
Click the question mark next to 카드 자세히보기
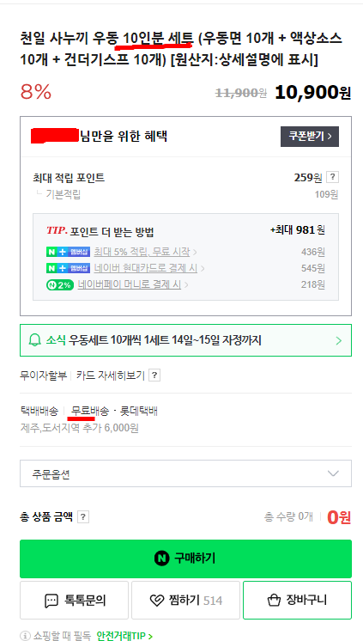154,375
